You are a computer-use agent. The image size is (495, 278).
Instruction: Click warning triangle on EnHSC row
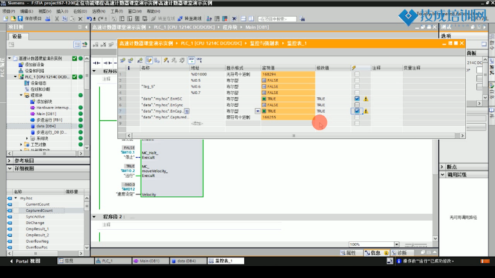[366, 99]
